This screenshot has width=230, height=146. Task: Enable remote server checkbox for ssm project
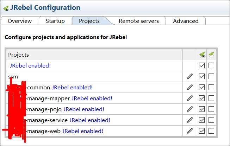pyautogui.click(x=211, y=76)
